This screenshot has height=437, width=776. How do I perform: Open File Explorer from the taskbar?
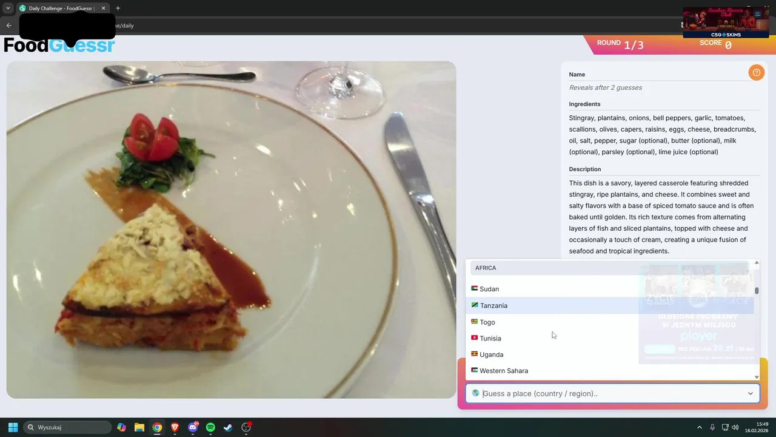tap(139, 427)
